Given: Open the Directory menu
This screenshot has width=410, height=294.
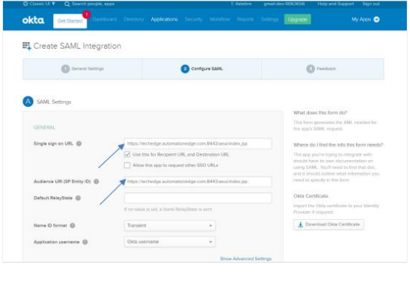Looking at the screenshot, I should click(134, 19).
